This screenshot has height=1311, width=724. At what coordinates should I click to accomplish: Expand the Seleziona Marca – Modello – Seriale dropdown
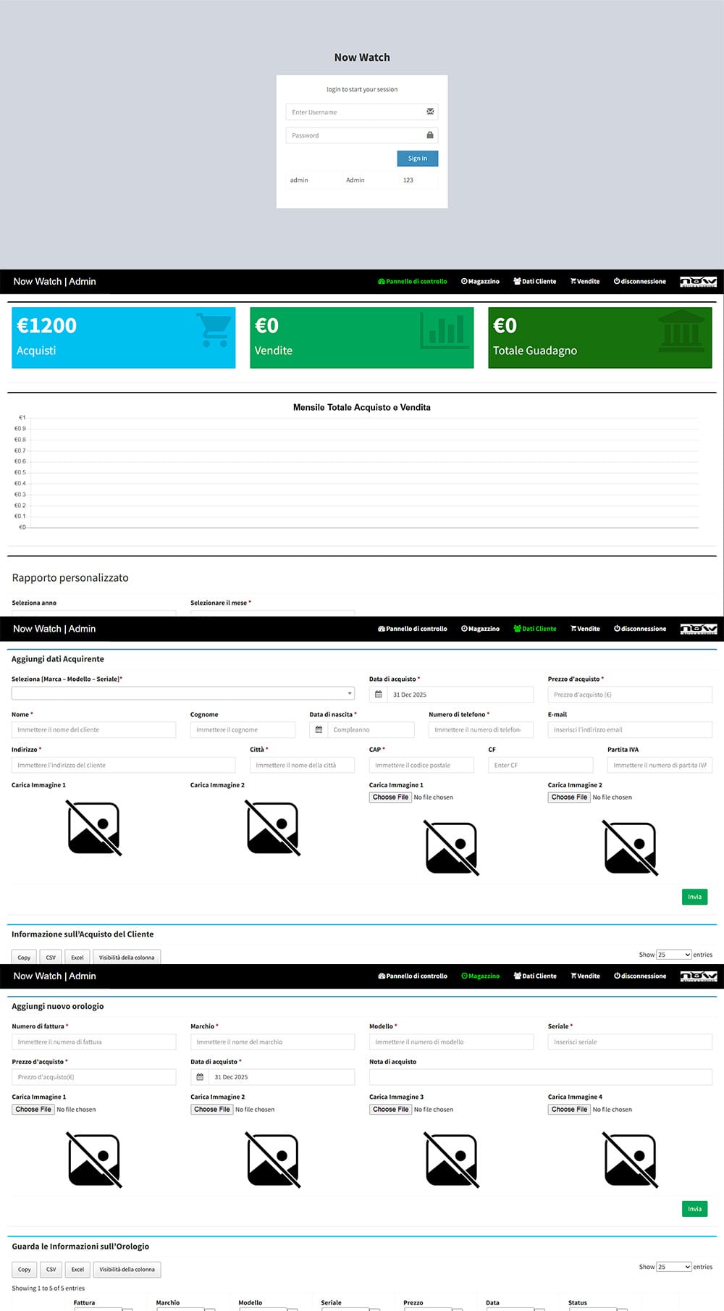click(182, 693)
